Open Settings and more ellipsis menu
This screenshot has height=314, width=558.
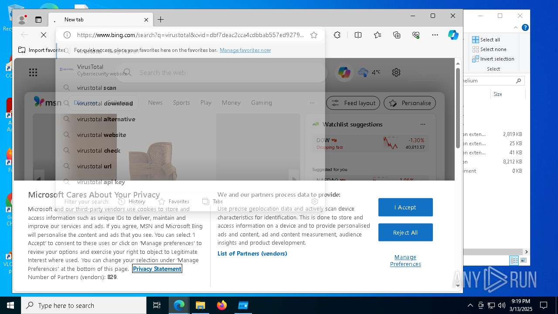click(x=435, y=35)
